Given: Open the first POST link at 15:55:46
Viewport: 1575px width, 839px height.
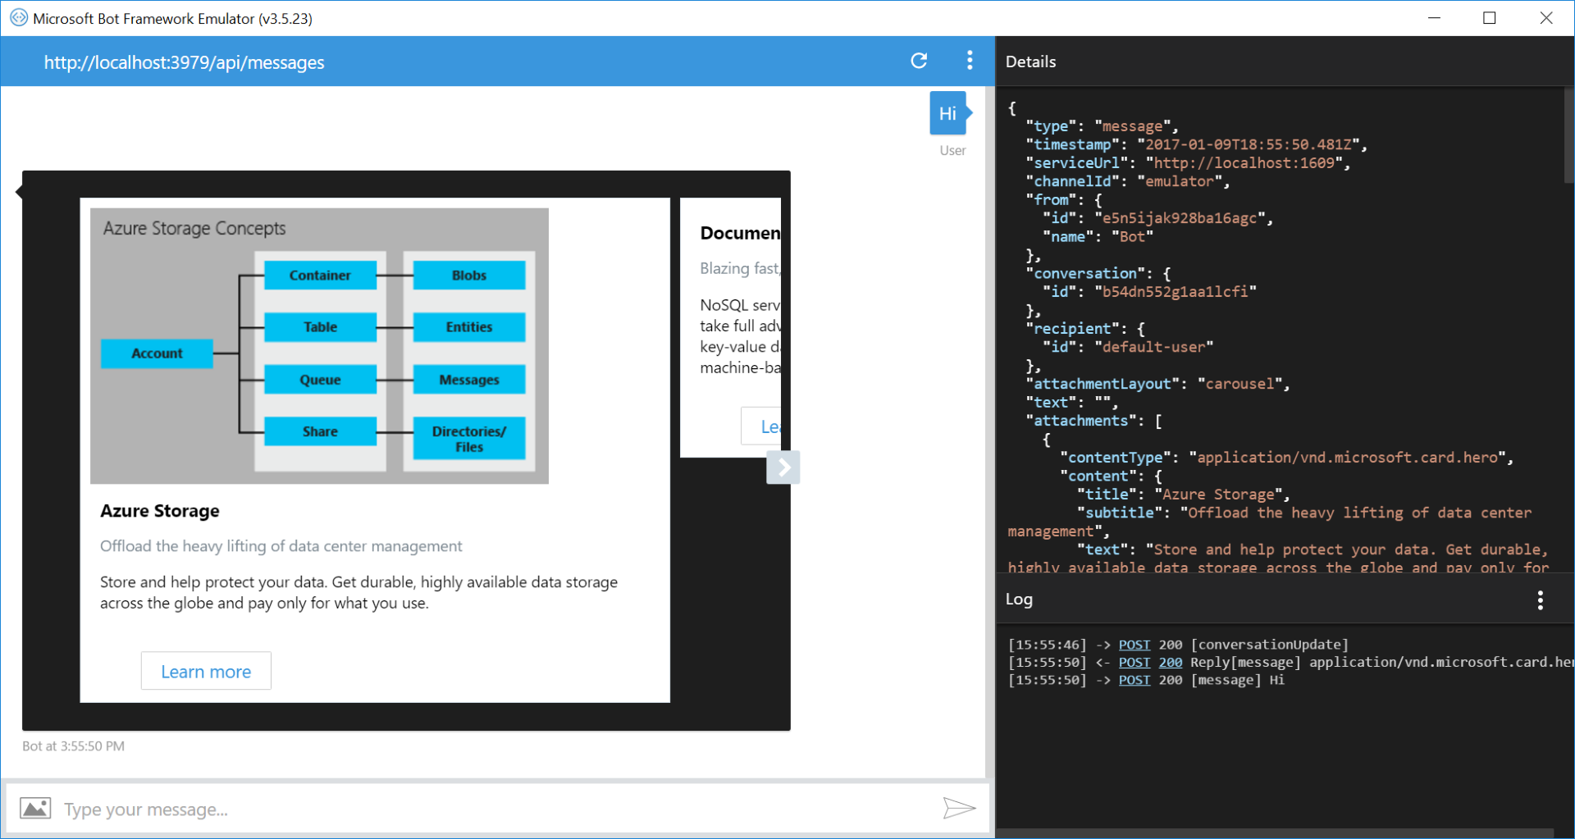Looking at the screenshot, I should [x=1134, y=645].
